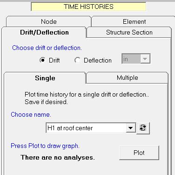The width and height of the screenshot is (175, 175).
Task: Click the 'There are no analyses.' message
Action: [57, 157]
